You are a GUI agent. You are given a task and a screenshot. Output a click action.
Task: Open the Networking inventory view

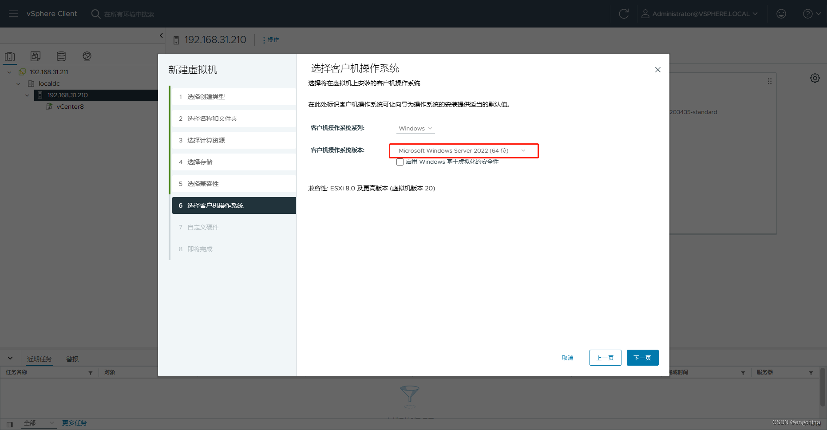point(87,56)
